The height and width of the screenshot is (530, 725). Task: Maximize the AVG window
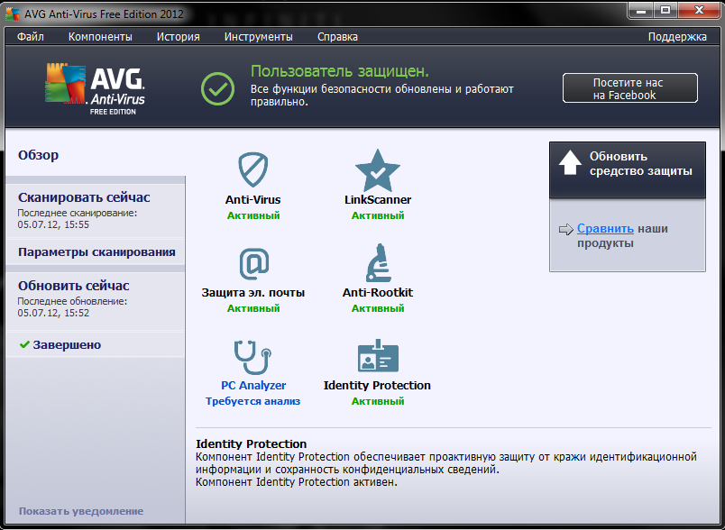click(665, 10)
